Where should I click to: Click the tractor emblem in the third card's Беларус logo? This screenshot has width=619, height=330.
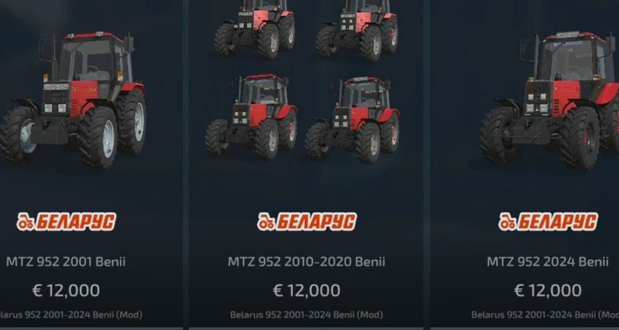click(507, 222)
